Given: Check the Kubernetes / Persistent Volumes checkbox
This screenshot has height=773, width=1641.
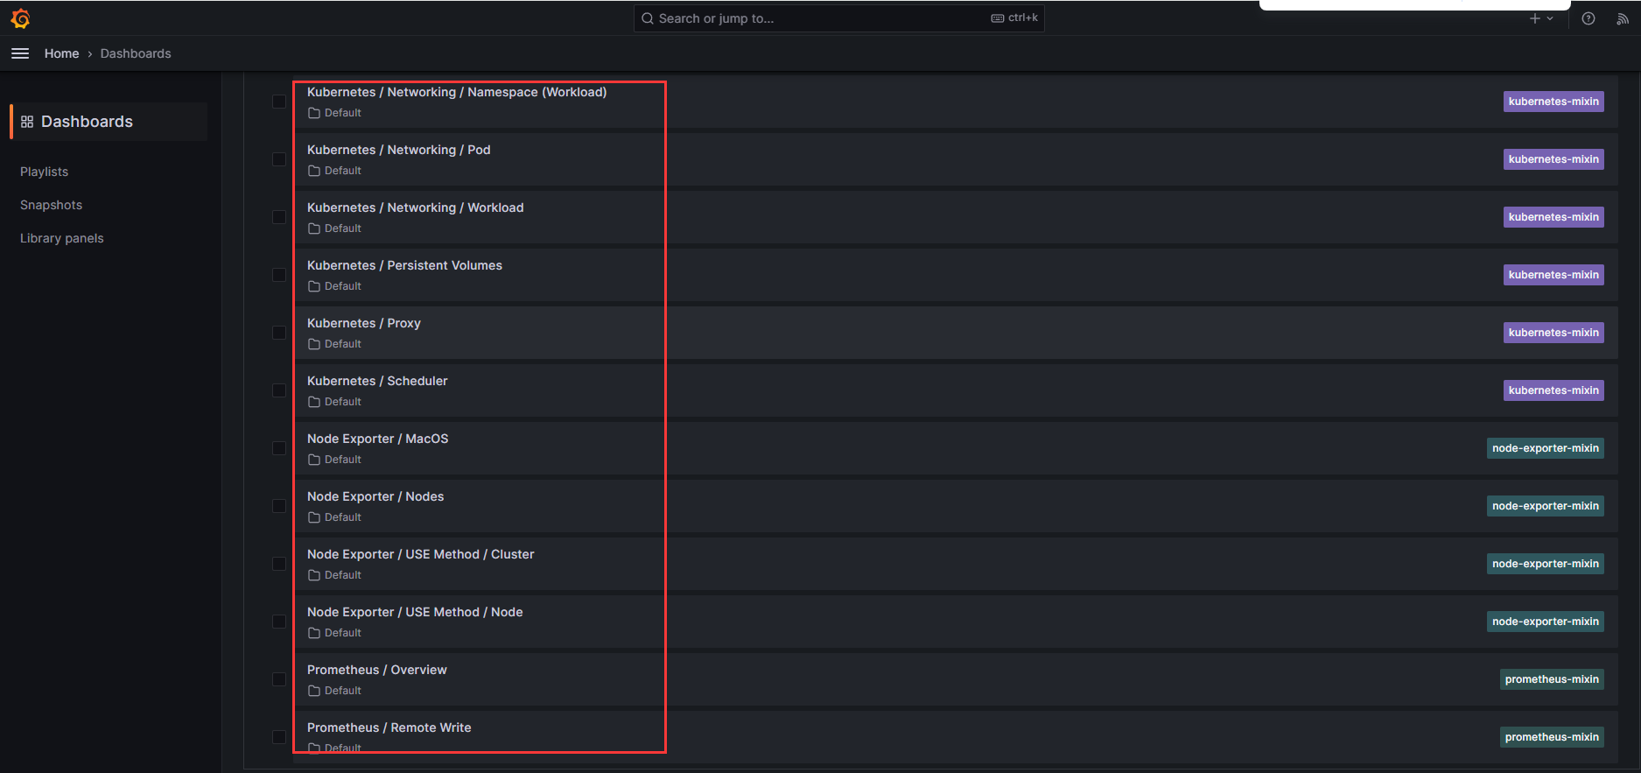Looking at the screenshot, I should 279,275.
